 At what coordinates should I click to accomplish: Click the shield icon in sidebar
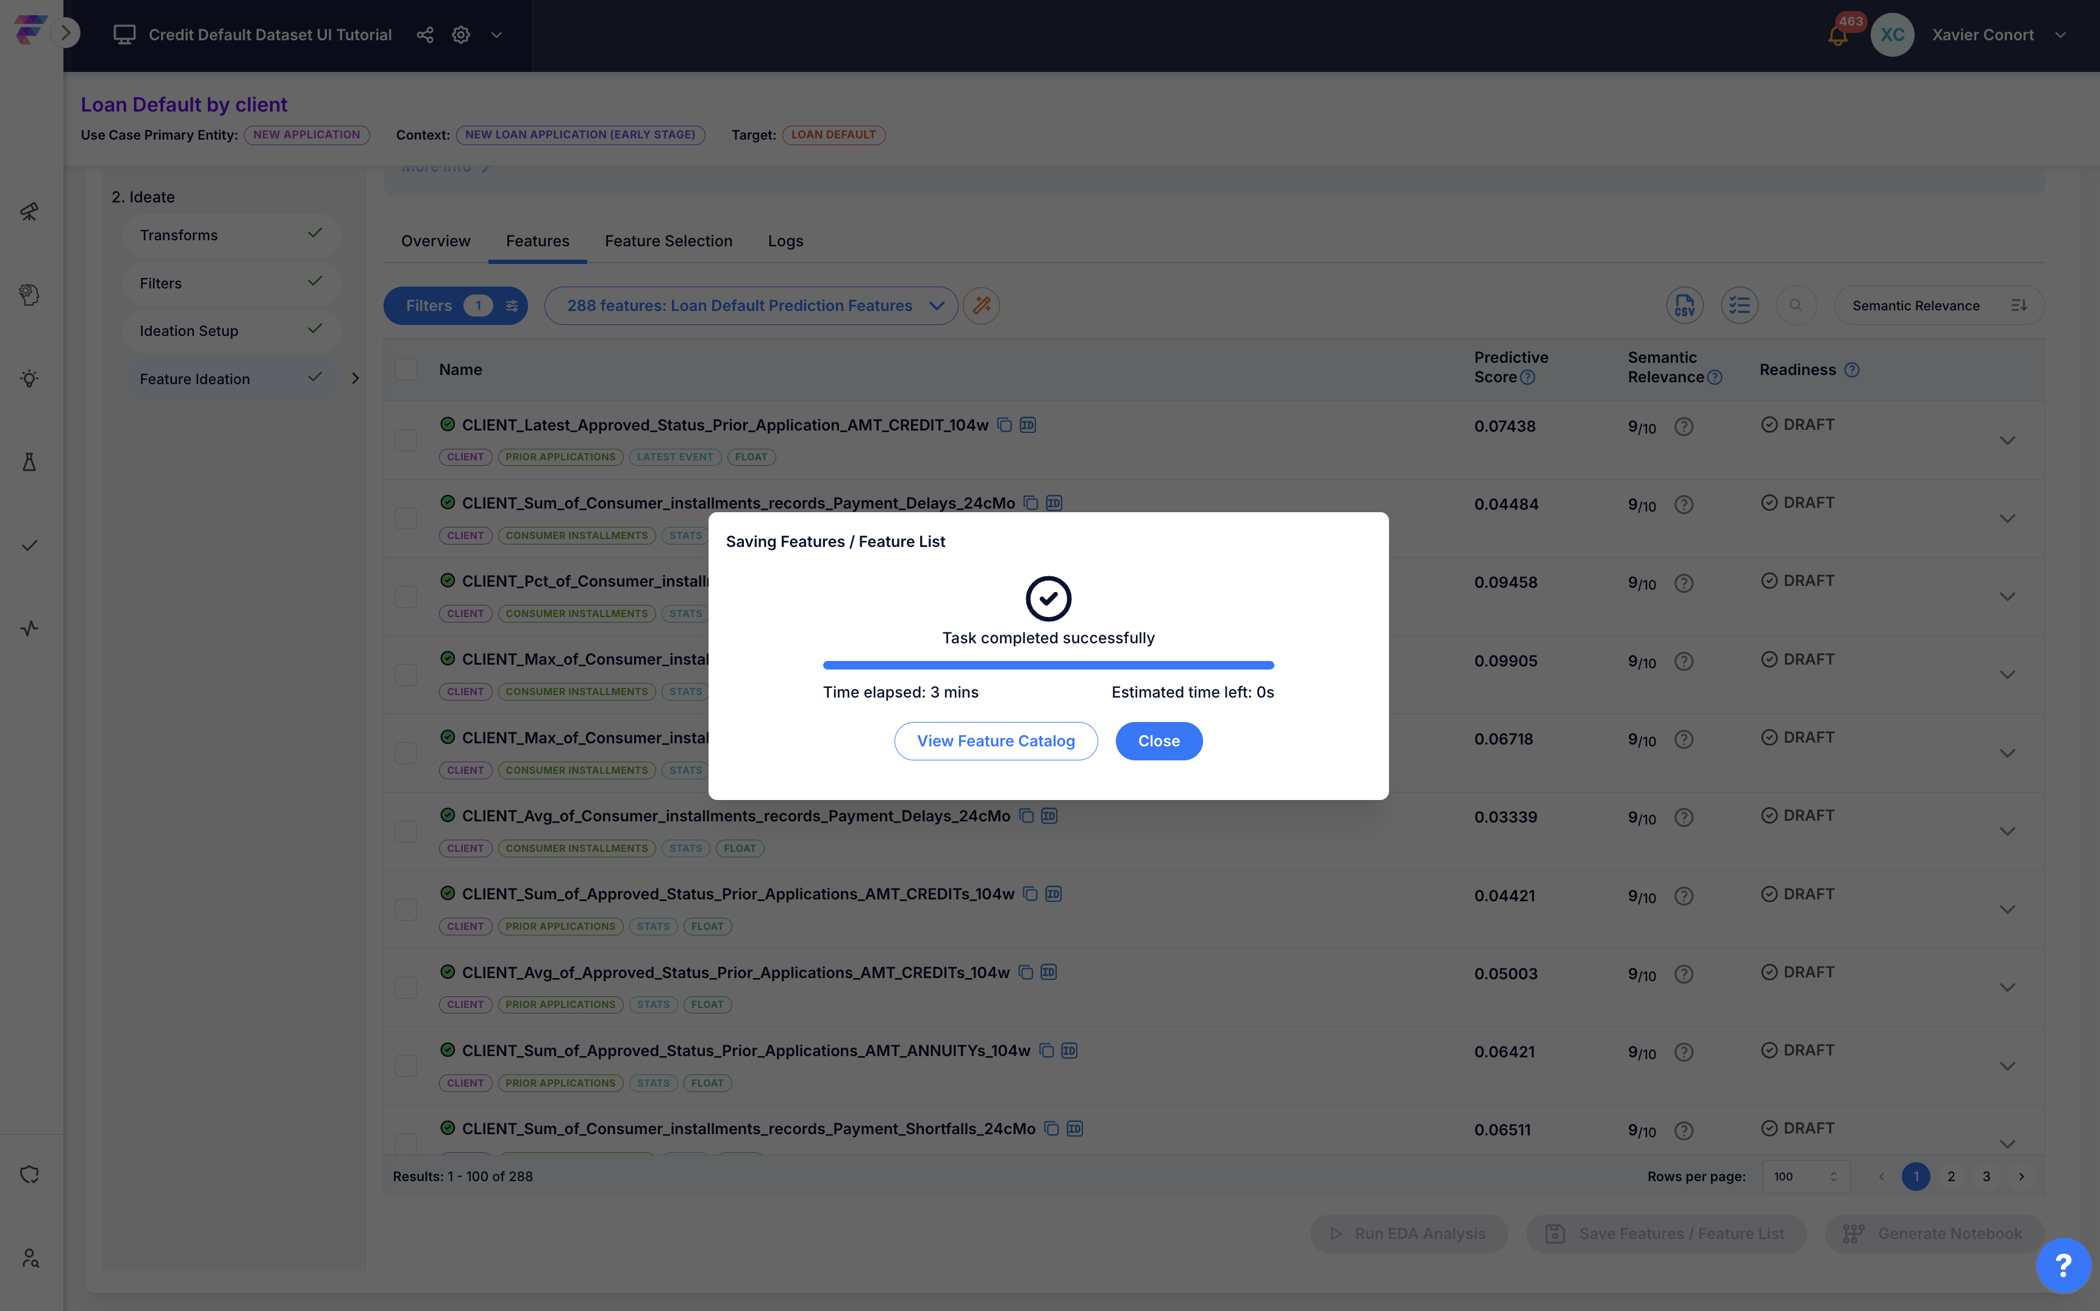click(x=29, y=1174)
